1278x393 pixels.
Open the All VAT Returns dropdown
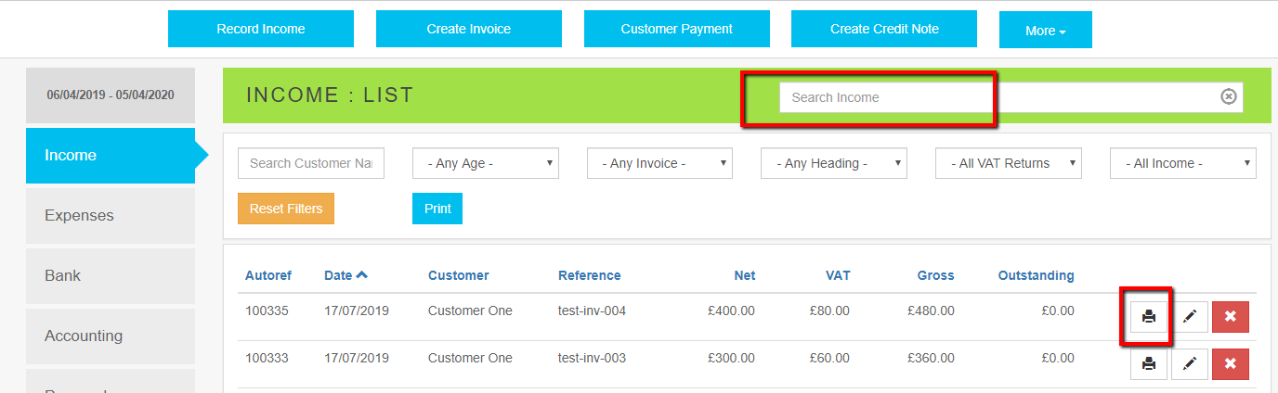coord(1009,163)
